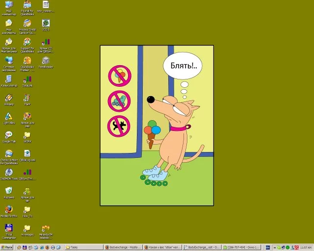Open the WORK folder shortcut

point(27,137)
